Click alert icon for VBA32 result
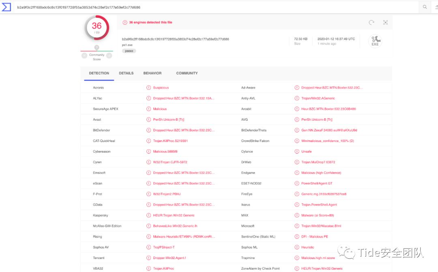 tap(148, 268)
